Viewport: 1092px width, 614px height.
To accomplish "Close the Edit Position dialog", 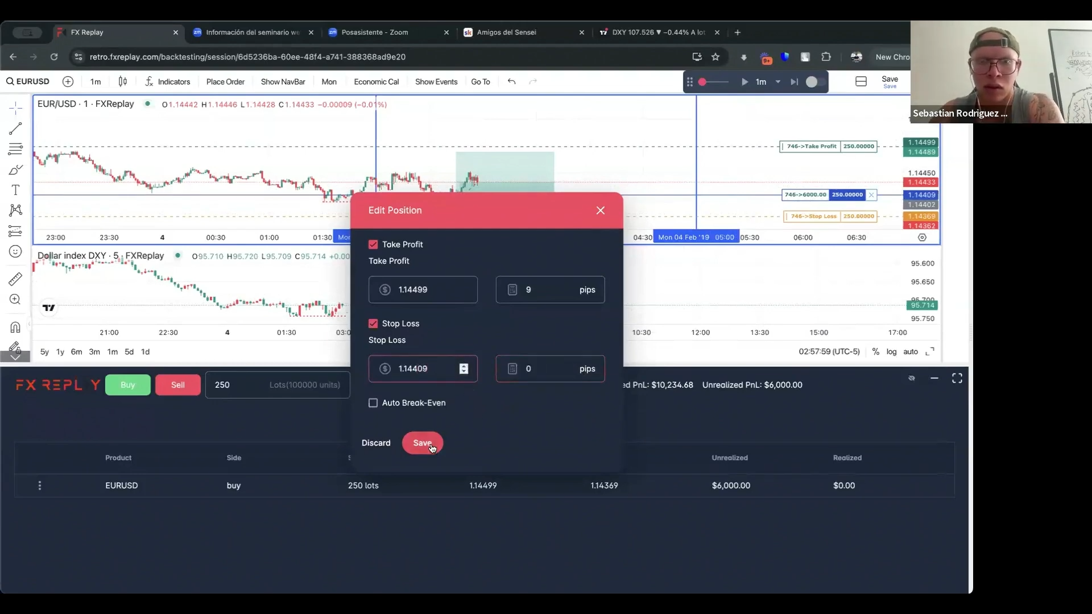I will (601, 210).
